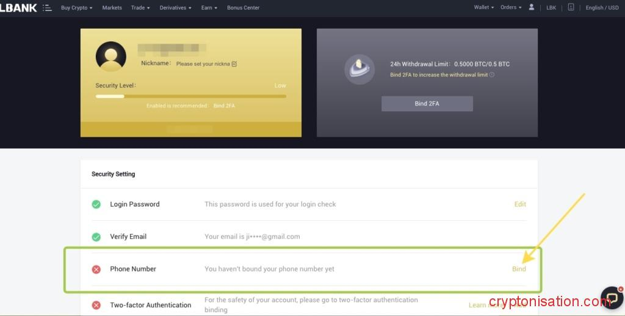Open the Wallet dropdown

(x=483, y=7)
